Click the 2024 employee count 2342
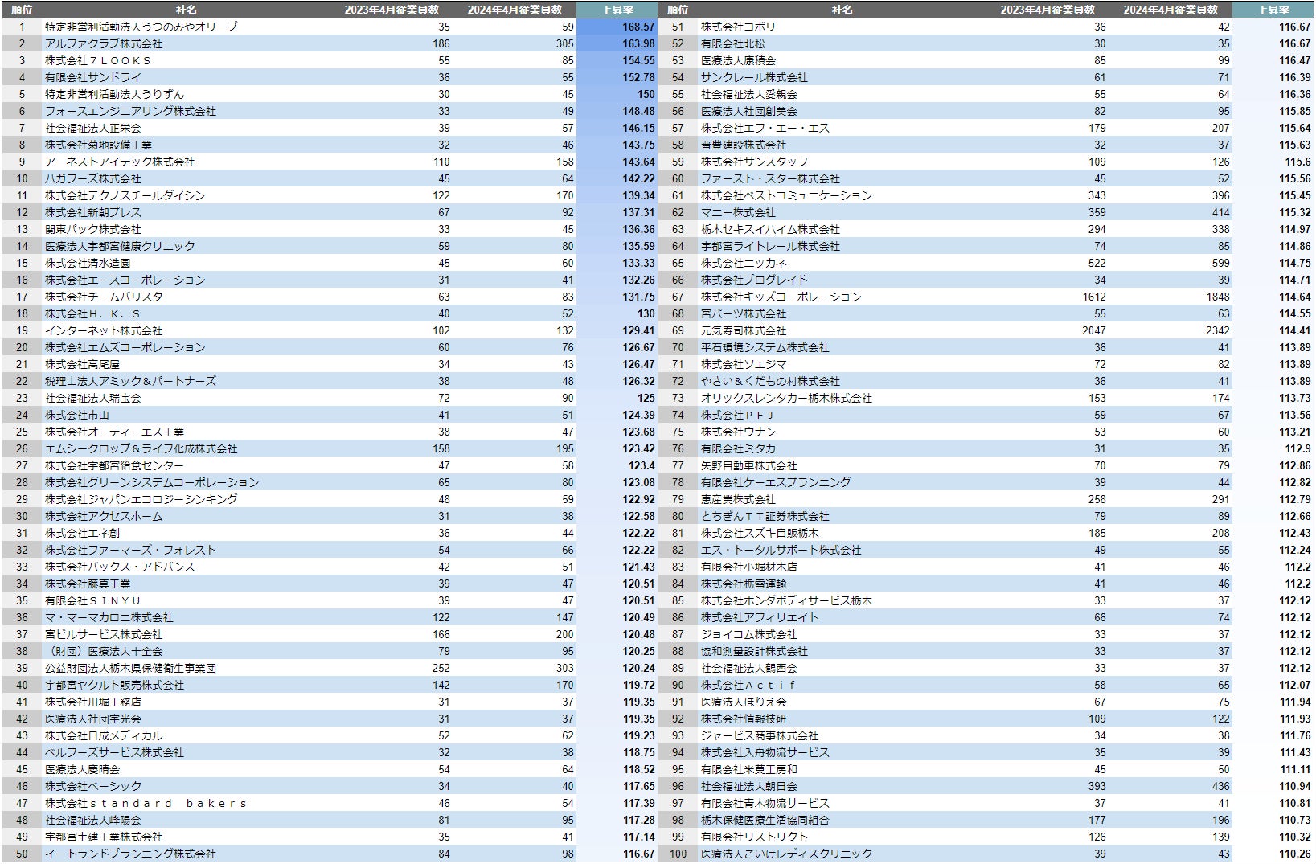Image resolution: width=1316 pixels, height=864 pixels. point(1217,330)
